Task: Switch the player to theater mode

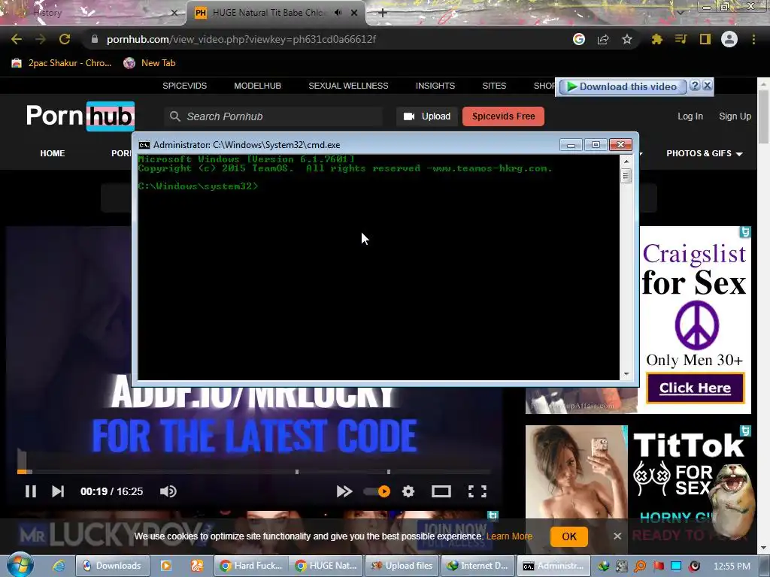Action: [x=441, y=491]
